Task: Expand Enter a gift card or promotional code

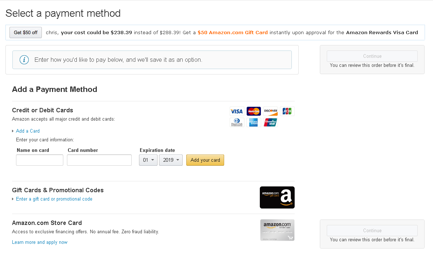Action: click(x=54, y=199)
